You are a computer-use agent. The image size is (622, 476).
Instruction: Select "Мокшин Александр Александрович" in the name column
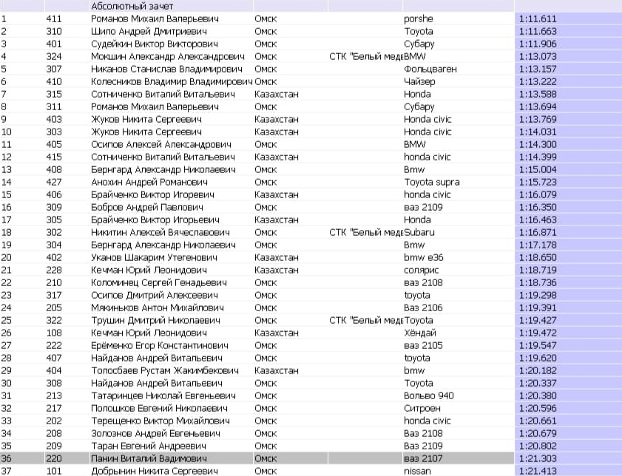click(x=168, y=57)
